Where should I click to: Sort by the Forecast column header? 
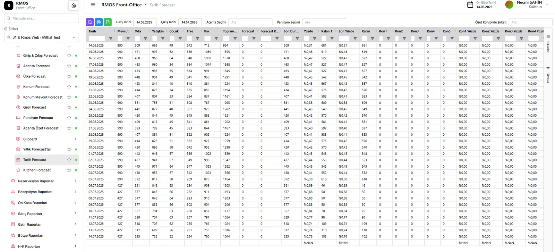[x=248, y=31]
